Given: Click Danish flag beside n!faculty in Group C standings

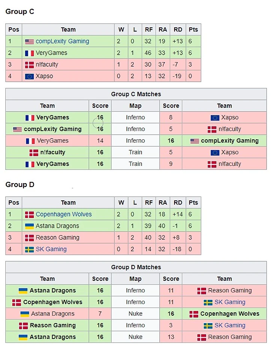Looking at the screenshot, I should pos(29,65).
